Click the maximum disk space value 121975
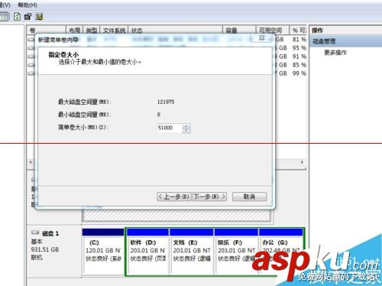 (x=166, y=102)
